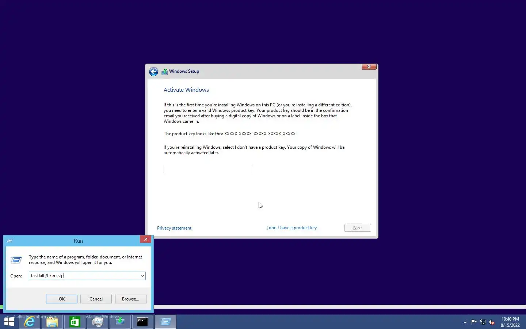Click the back arrow in Windows Setup

[153, 72]
